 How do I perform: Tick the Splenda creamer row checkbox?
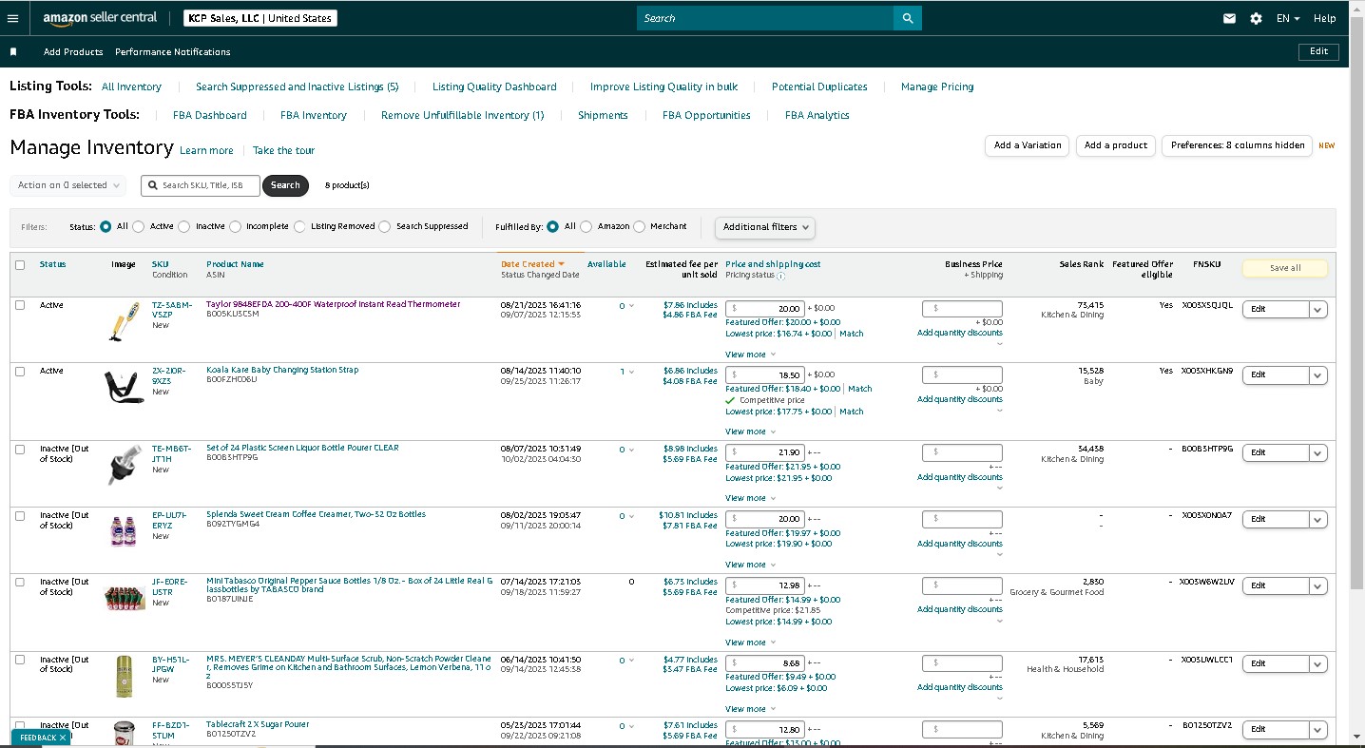(x=20, y=516)
